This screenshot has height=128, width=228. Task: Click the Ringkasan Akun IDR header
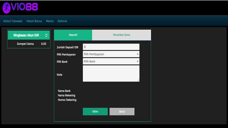point(29,35)
